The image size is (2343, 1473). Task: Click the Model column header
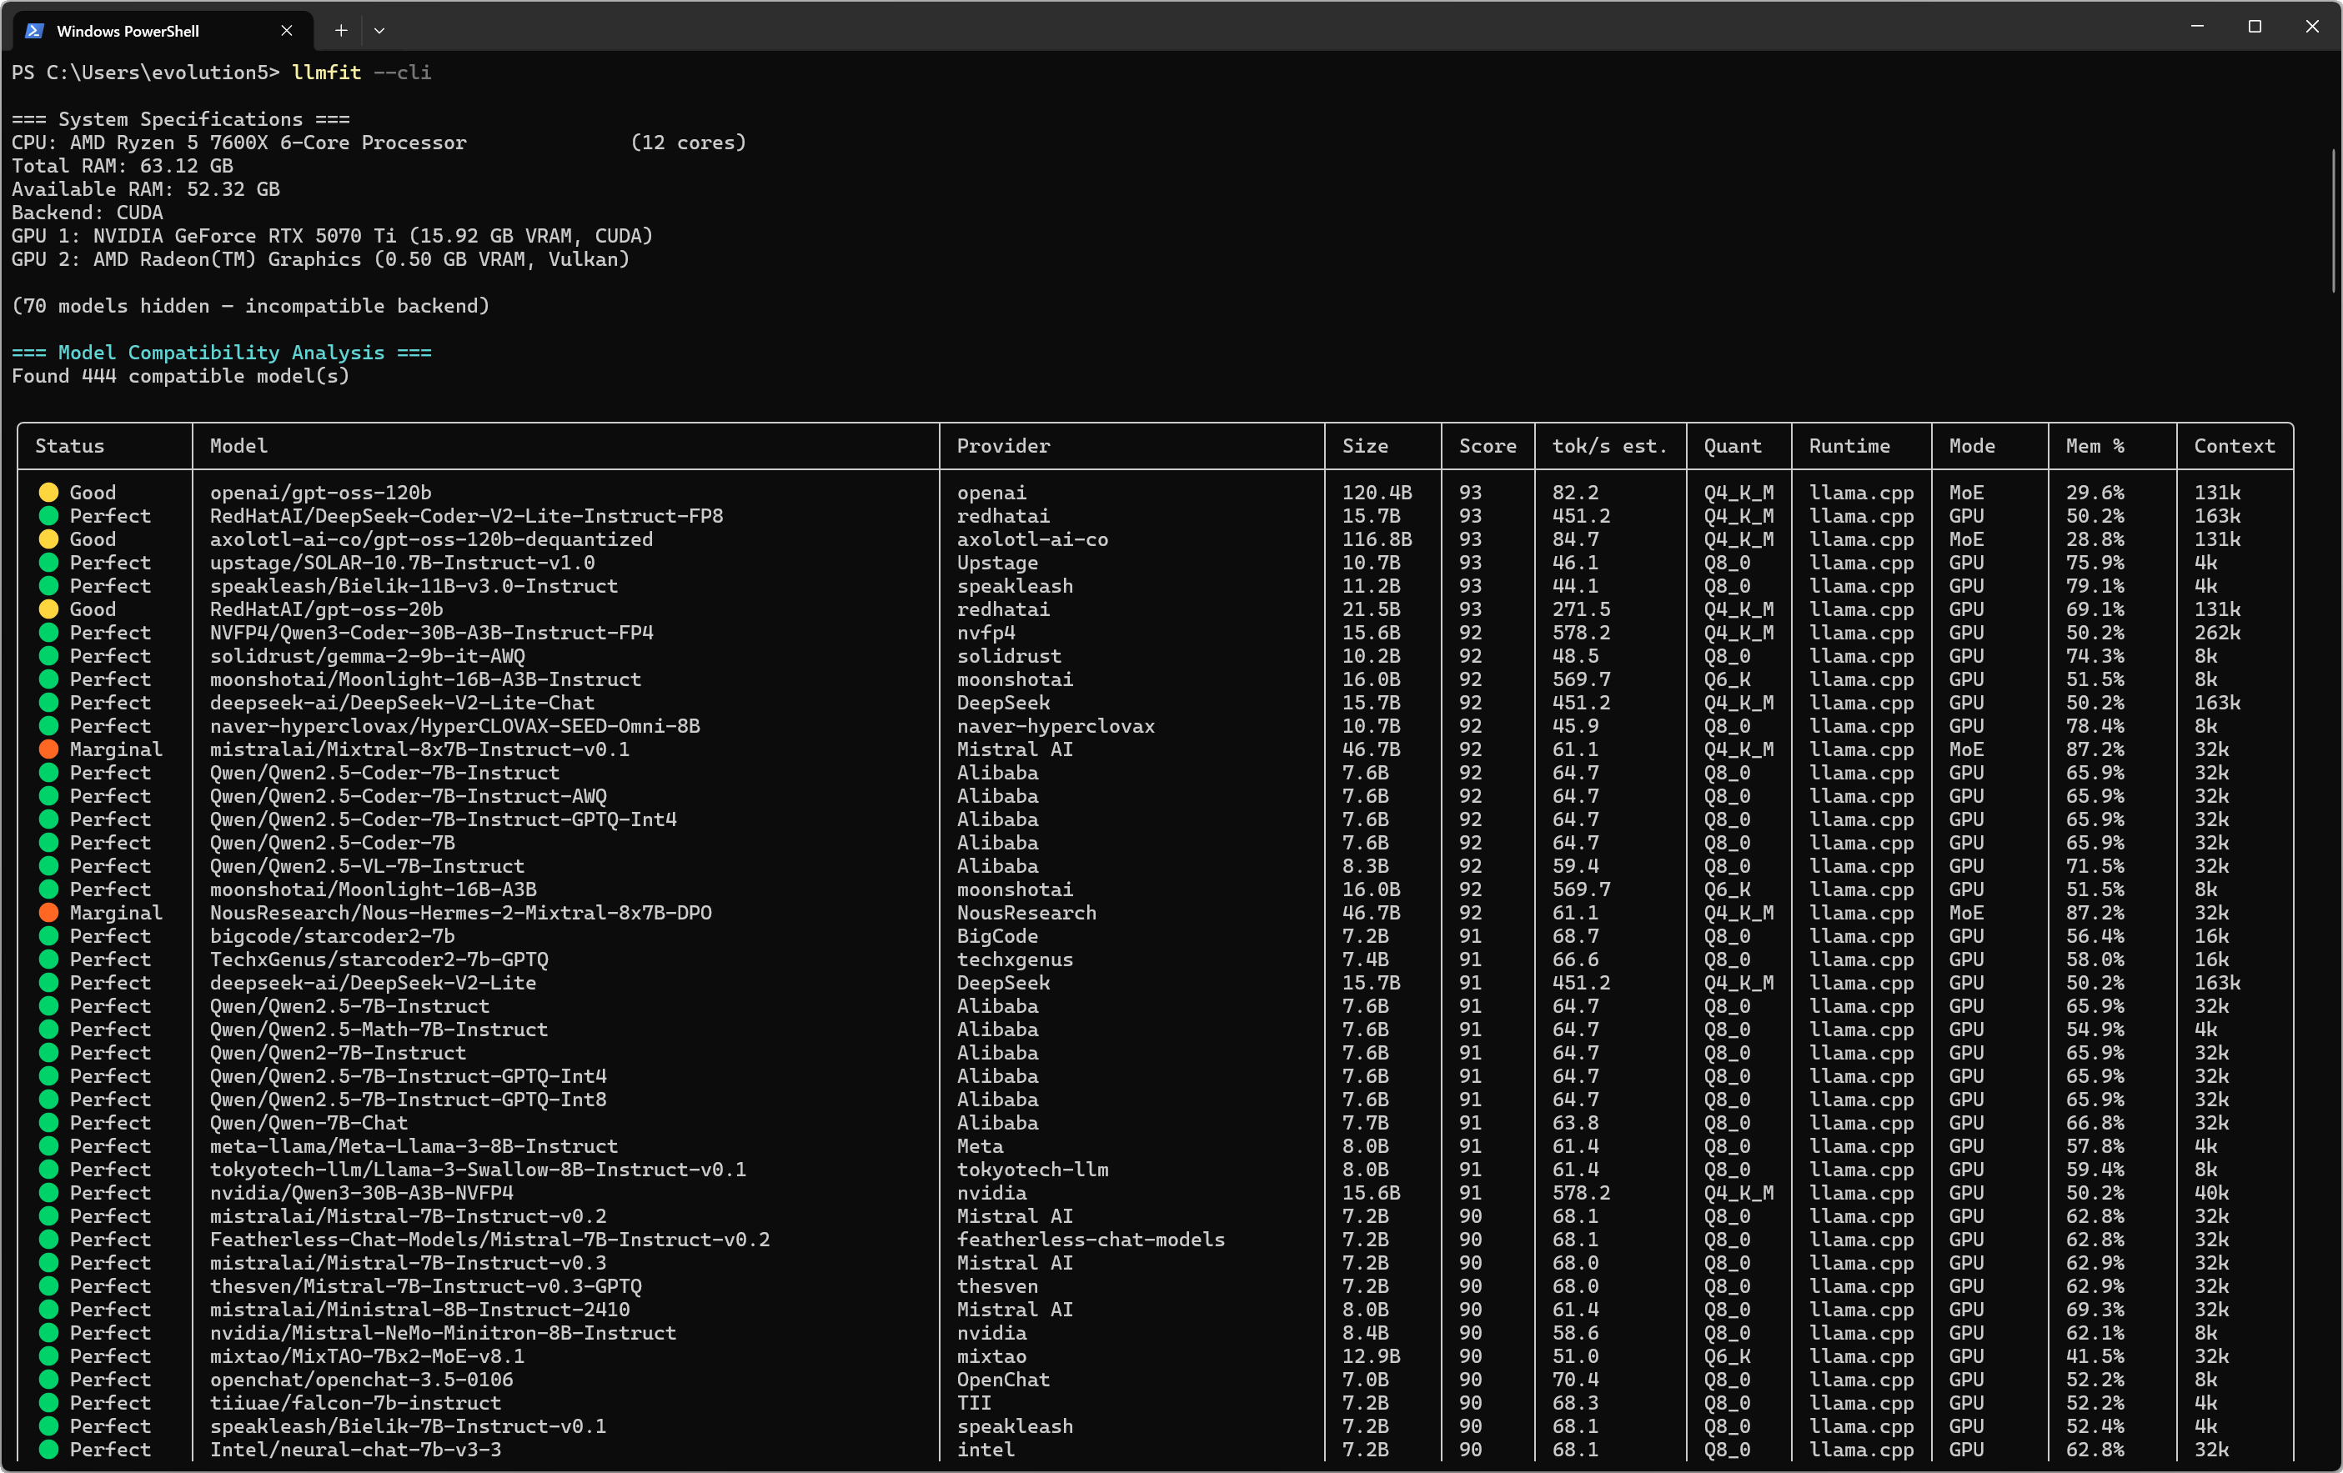pyautogui.click(x=238, y=447)
